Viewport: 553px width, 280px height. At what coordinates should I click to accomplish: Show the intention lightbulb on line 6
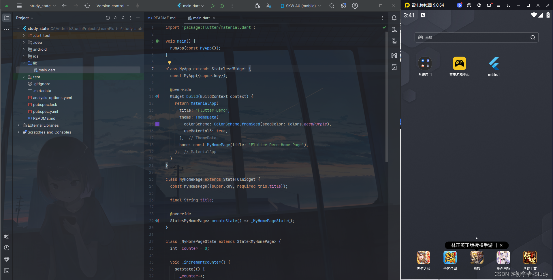click(x=170, y=62)
